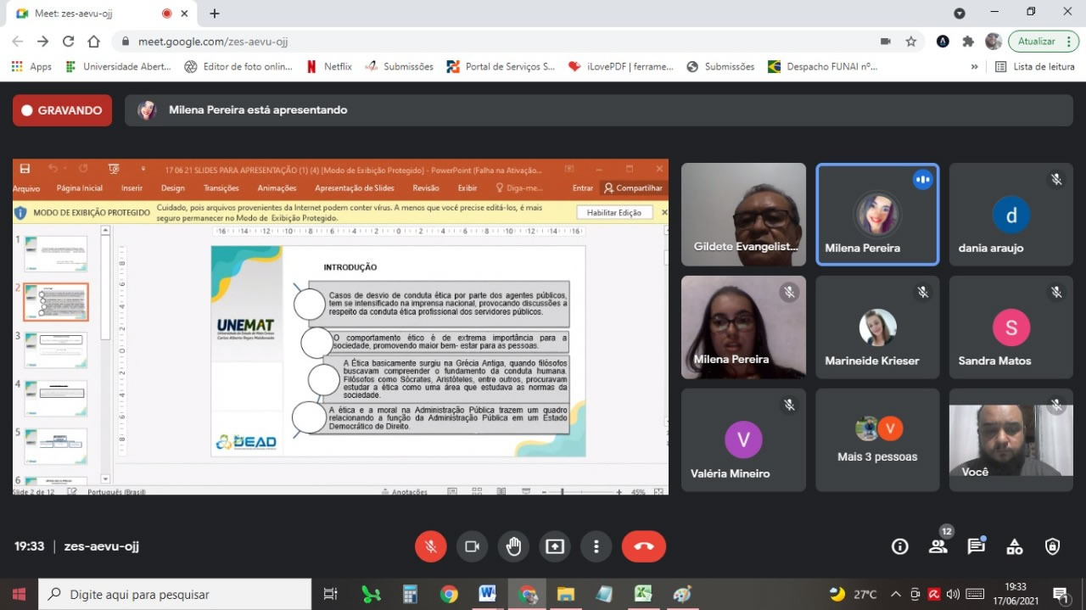Toggle the camera button off

(x=472, y=546)
